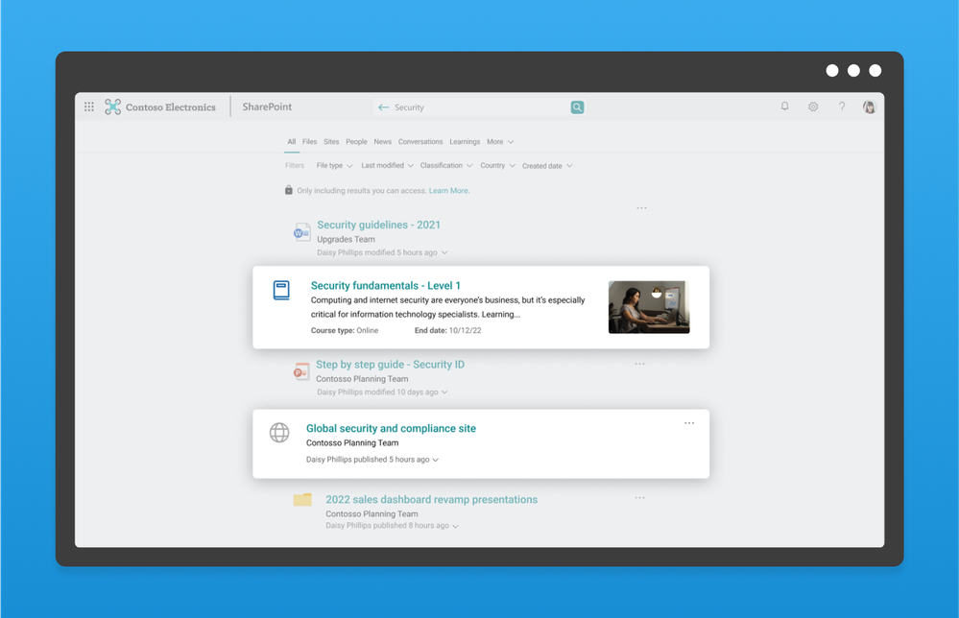The width and height of the screenshot is (959, 618).
Task: Click Contosso Planning Team under Step by step guide
Action: (x=362, y=379)
